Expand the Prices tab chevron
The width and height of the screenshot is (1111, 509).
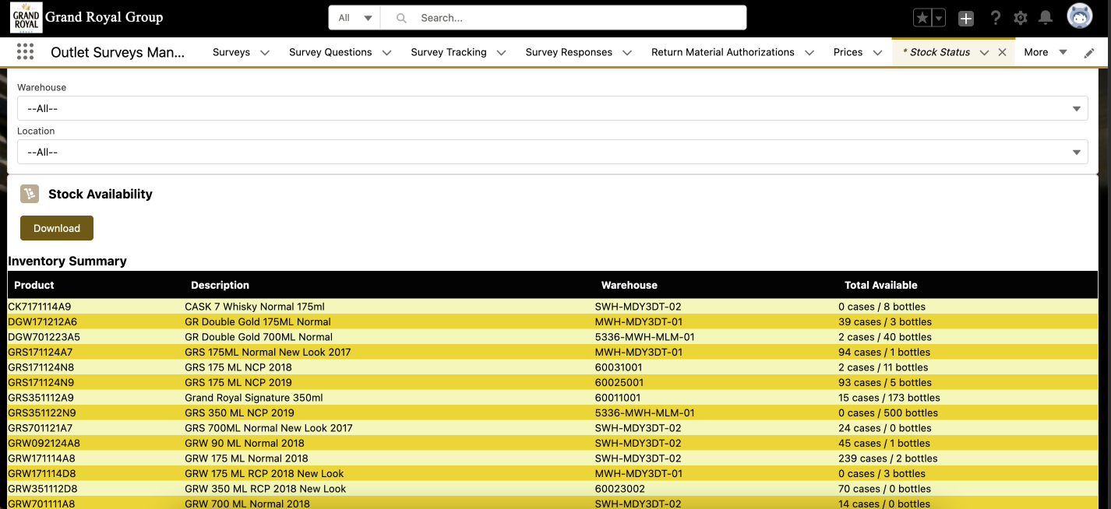[x=877, y=53]
